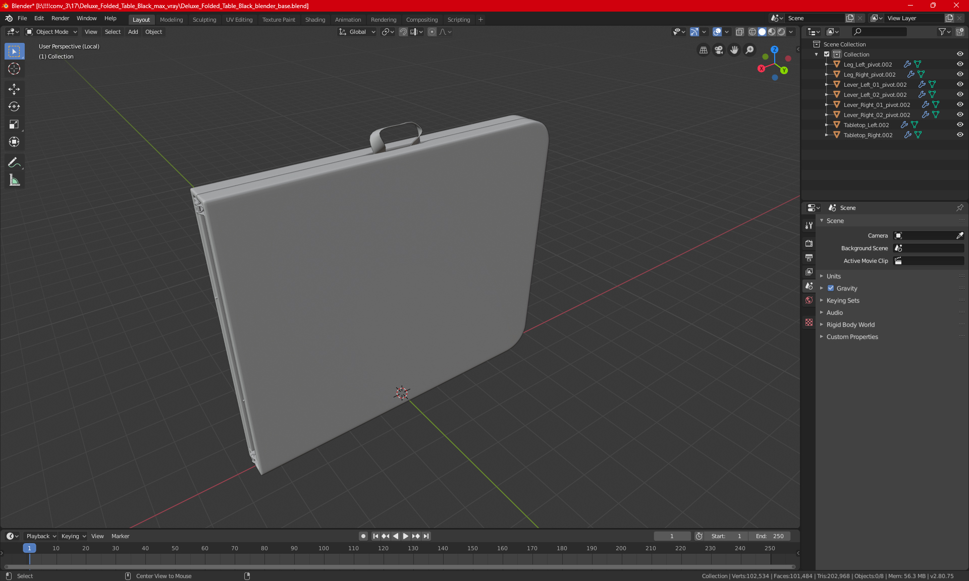Activate the Cursor tool
This screenshot has height=581, width=969.
tap(14, 69)
